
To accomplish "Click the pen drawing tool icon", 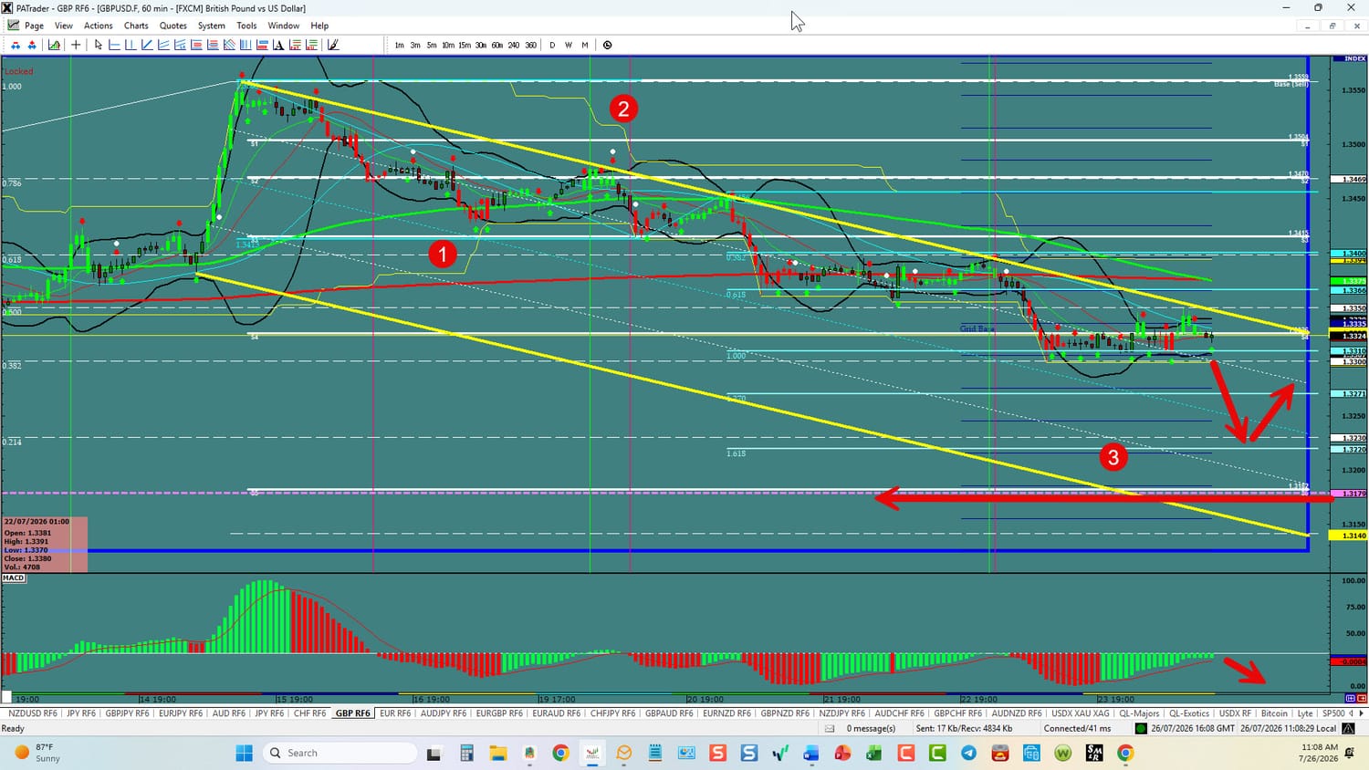I will click(x=333, y=45).
